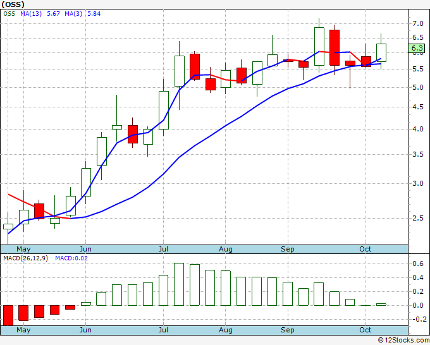Click the 5.67 moving average value
Screen dimensions: 430x345
tap(53, 14)
